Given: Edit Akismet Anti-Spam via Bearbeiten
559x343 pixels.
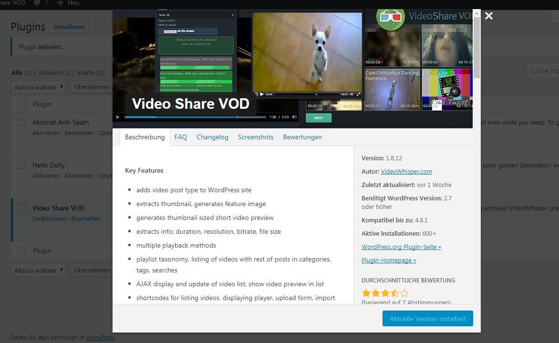Looking at the screenshot, I should pos(79,133).
